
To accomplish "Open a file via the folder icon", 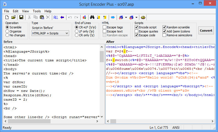I will 13,17.
